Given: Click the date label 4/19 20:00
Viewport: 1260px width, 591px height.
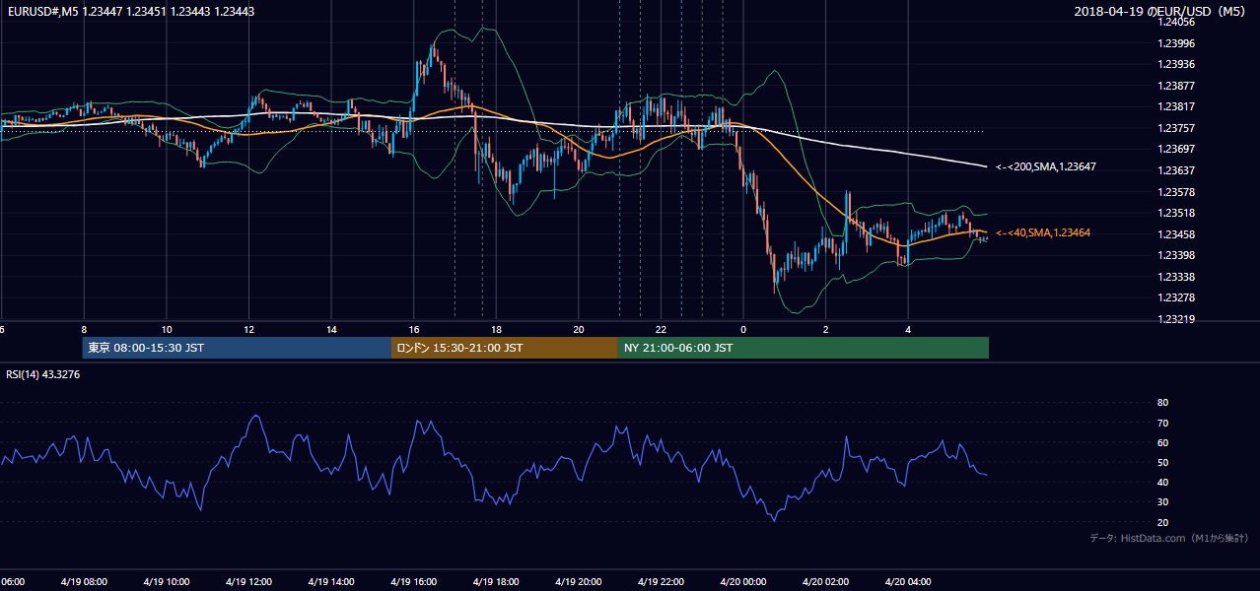Looking at the screenshot, I should point(578,582).
